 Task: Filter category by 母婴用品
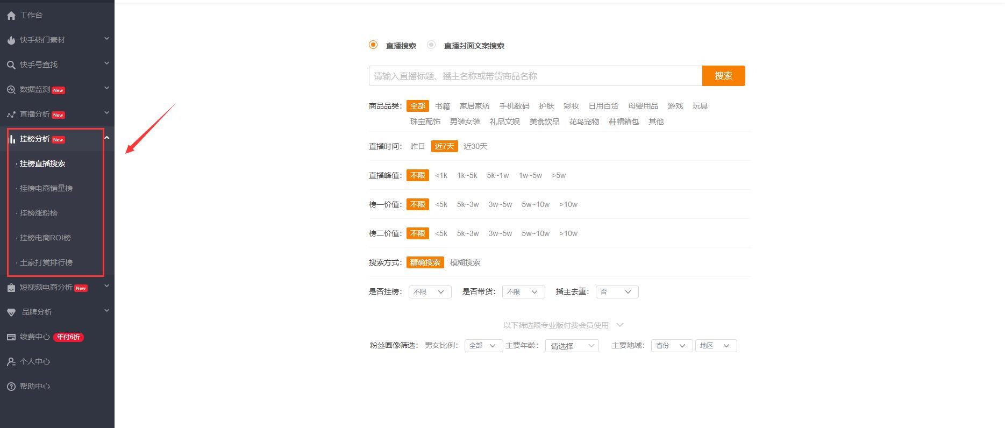(x=643, y=106)
